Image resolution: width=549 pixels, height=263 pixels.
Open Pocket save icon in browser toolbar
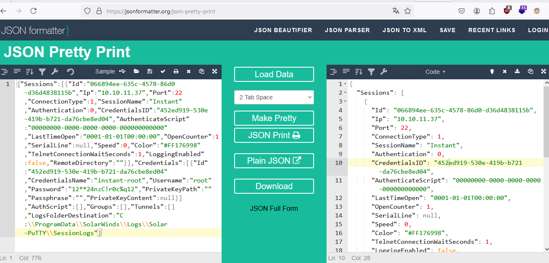462,11
